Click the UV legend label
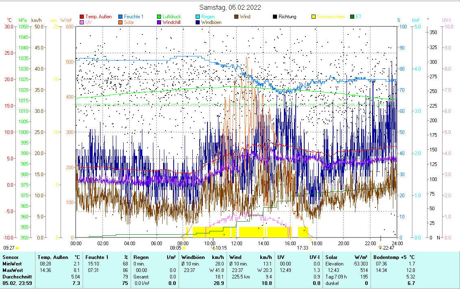The height and width of the screenshot is (289, 460). tap(88, 22)
